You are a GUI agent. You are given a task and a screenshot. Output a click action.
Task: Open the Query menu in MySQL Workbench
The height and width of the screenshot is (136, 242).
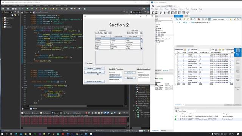pos(167,9)
